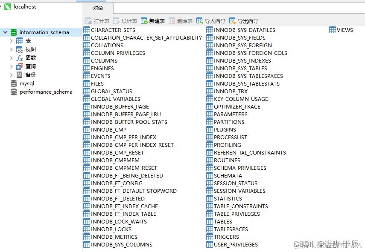Click the 查询 queries node icon
The width and height of the screenshot is (365, 252).
click(20, 66)
